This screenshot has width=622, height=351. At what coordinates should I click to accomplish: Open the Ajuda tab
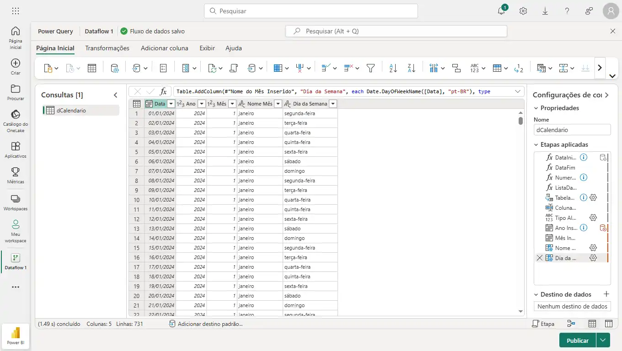[234, 48]
